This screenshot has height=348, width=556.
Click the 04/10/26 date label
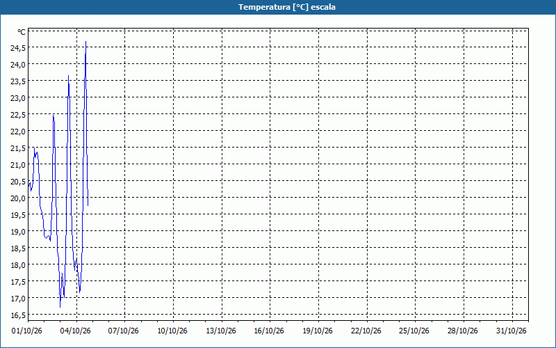tap(76, 331)
